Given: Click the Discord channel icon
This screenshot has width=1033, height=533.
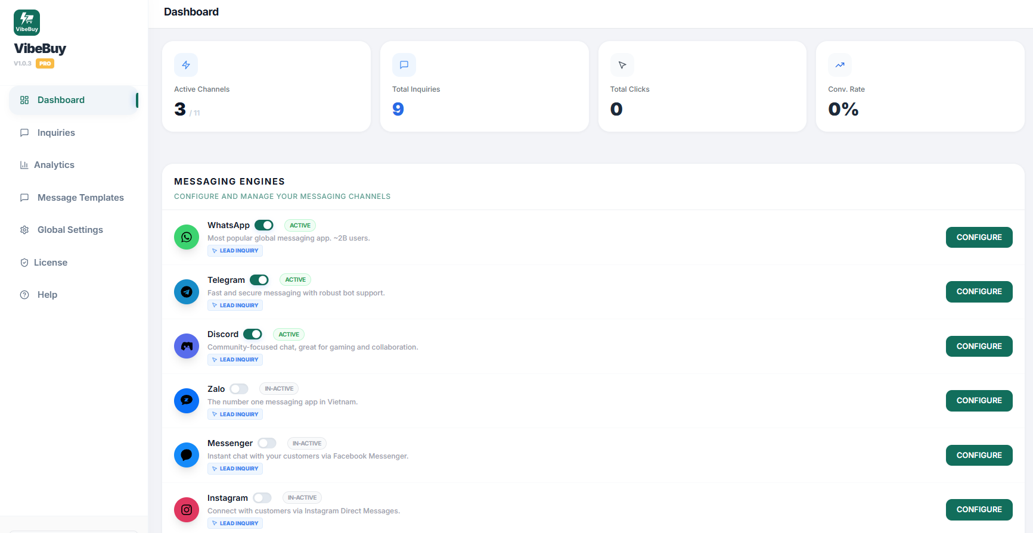Looking at the screenshot, I should pyautogui.click(x=187, y=346).
